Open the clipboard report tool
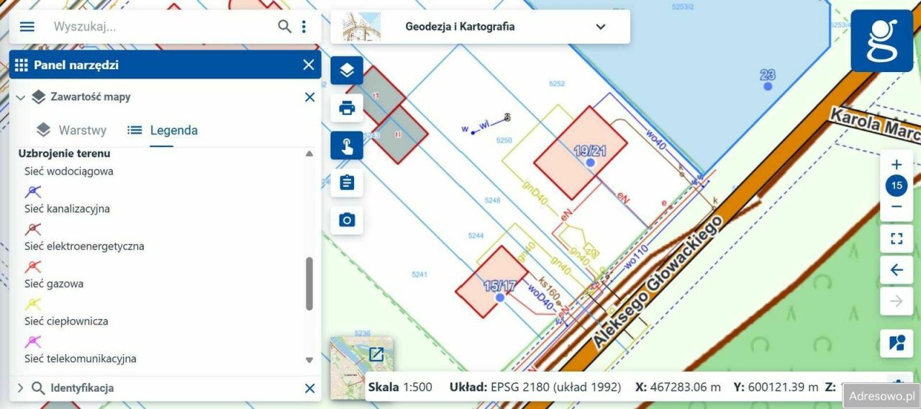 [x=347, y=183]
